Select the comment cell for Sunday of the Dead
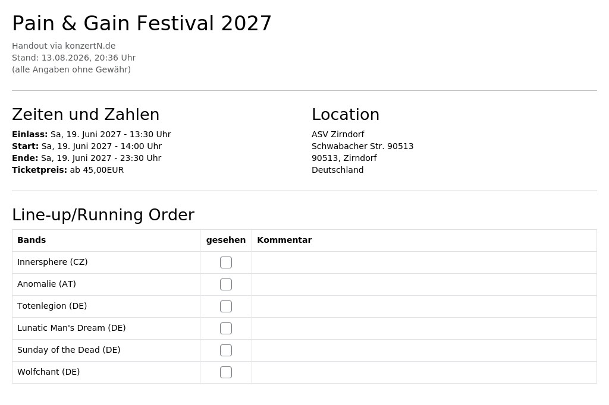Viewport: 609px width, 405px height. coord(424,350)
